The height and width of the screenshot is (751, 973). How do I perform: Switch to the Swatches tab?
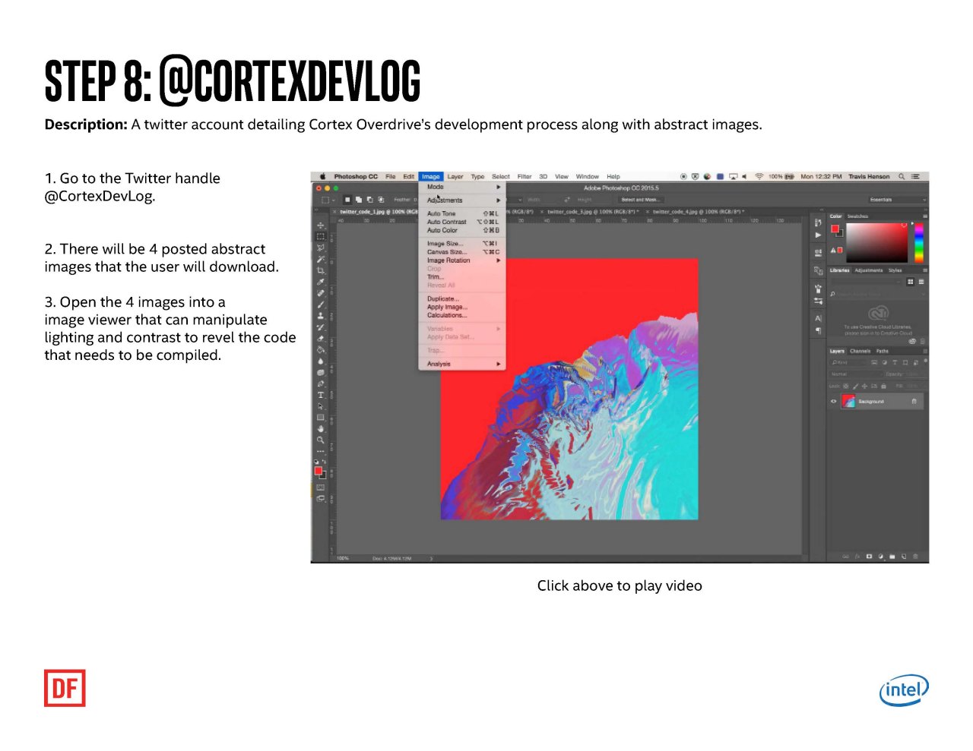[x=857, y=216]
